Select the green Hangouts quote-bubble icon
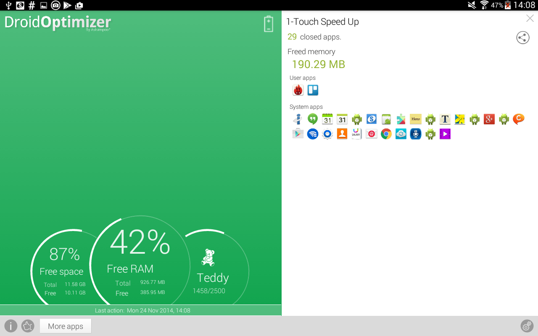Screen dimensions: 538x336 pos(313,119)
